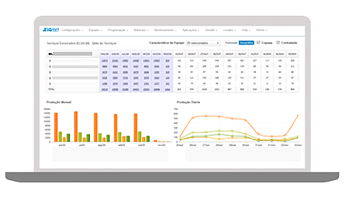Click the first monthly value in first row

coord(105,60)
